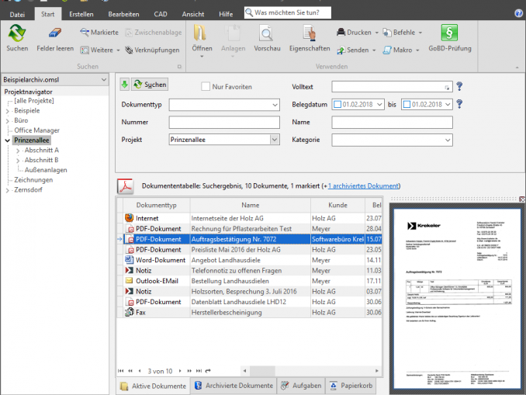Select the row Rechnung für Pflasterarbeiten Test
The width and height of the screenshot is (526, 395).
click(249, 229)
